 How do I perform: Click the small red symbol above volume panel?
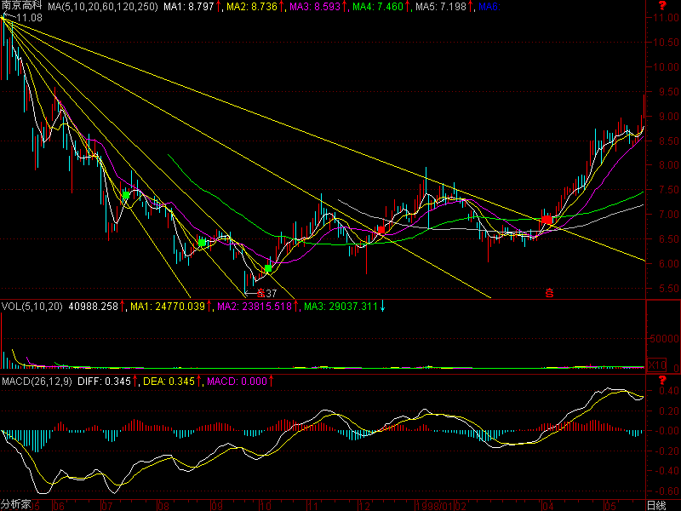click(x=549, y=294)
